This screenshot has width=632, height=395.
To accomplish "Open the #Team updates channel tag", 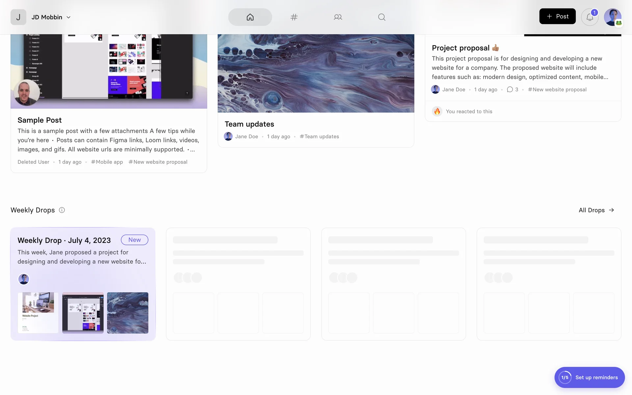I will pyautogui.click(x=319, y=137).
